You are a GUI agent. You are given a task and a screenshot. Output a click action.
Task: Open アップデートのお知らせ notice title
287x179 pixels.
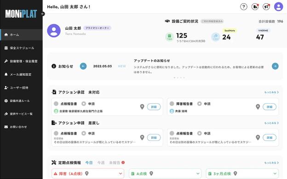pyautogui.click(x=152, y=61)
